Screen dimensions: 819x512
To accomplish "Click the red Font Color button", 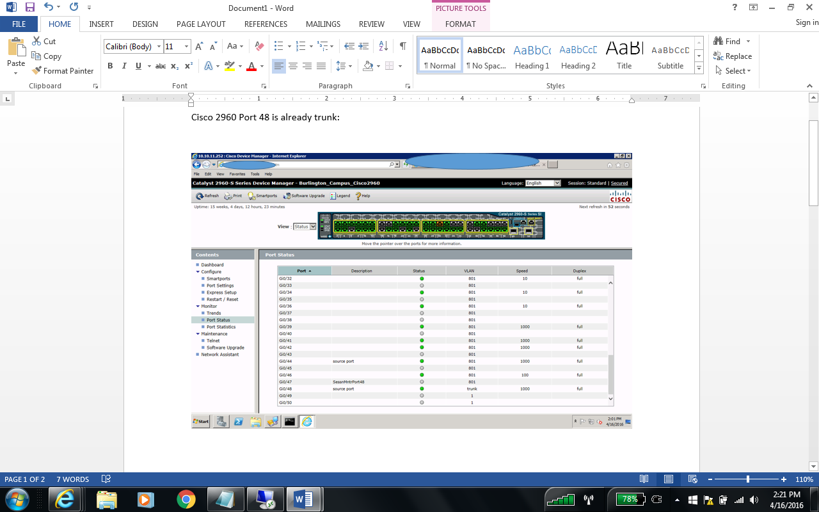I will pos(251,66).
